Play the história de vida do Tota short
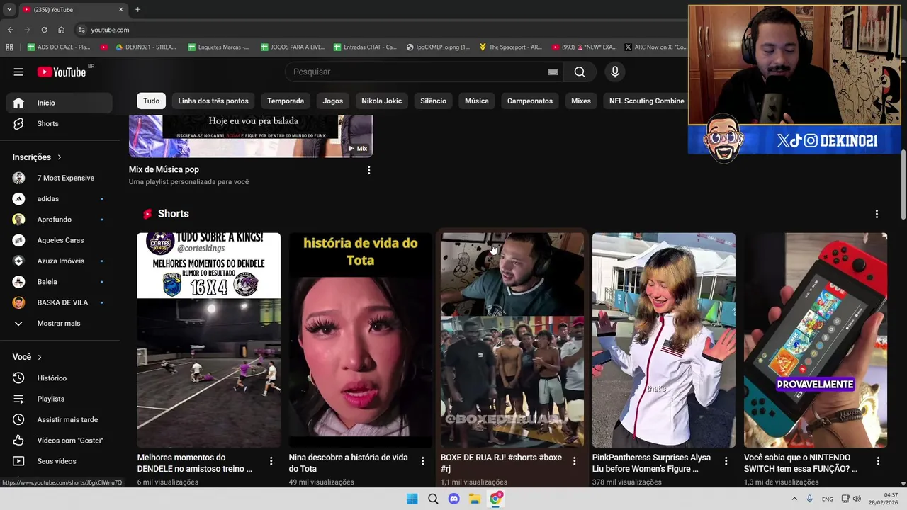Viewport: 907px width, 510px height. click(361, 340)
